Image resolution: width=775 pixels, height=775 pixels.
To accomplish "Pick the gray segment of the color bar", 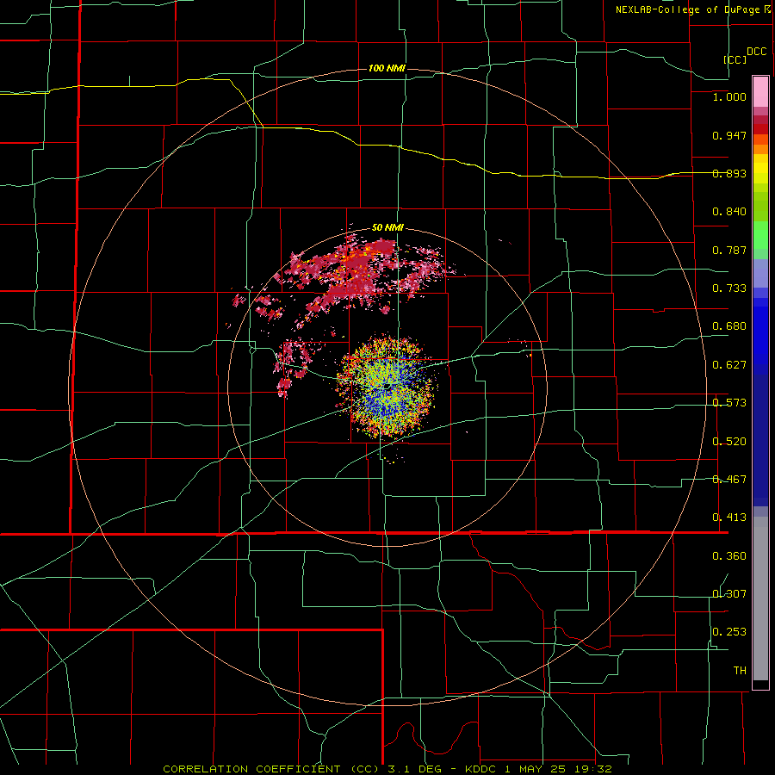I will click(760, 598).
